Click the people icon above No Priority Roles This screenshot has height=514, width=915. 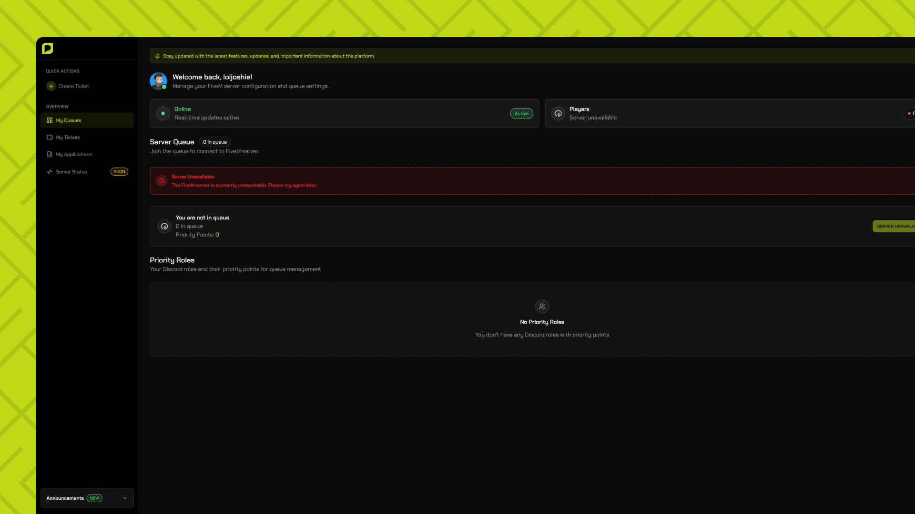tap(542, 306)
